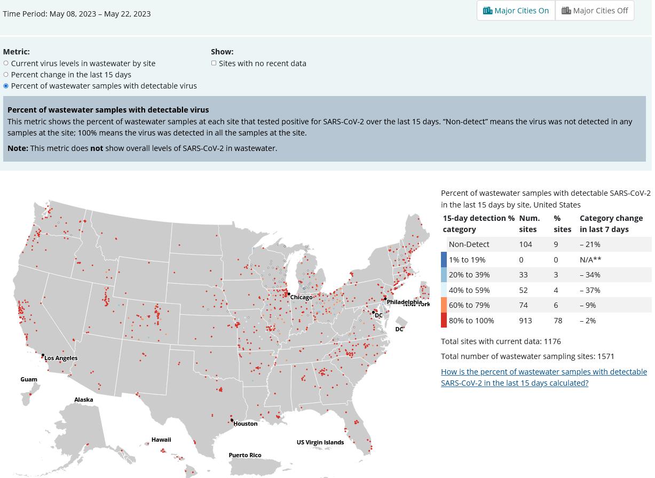655x478 pixels.
Task: Click the Time Period date range text
Action: pyautogui.click(x=77, y=14)
